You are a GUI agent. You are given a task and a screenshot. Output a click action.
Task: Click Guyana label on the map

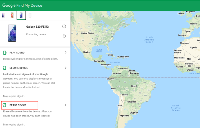tap(131, 71)
